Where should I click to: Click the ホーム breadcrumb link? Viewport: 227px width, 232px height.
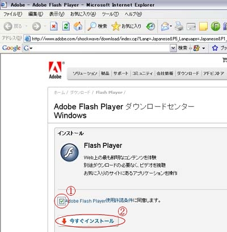pos(60,93)
